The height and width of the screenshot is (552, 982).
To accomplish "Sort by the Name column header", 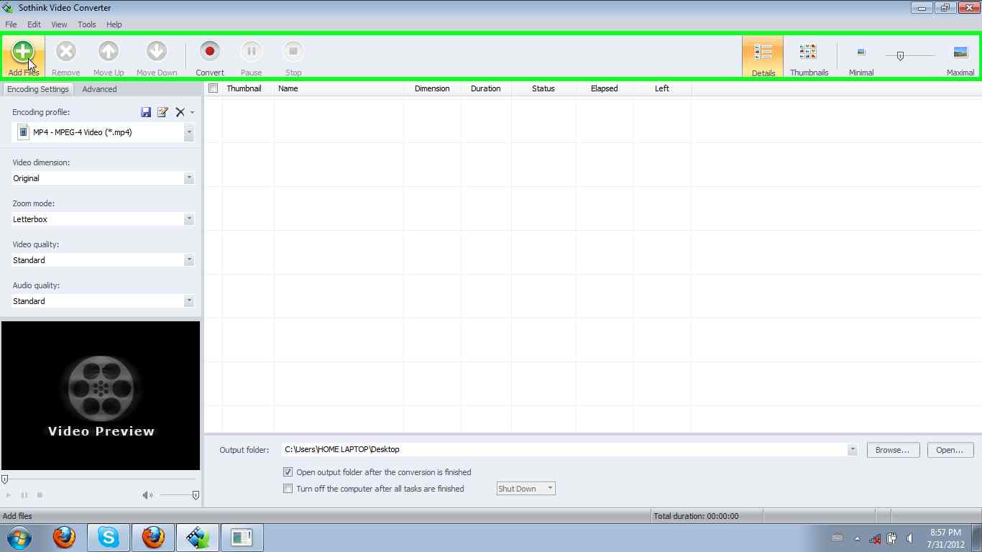I will [339, 88].
